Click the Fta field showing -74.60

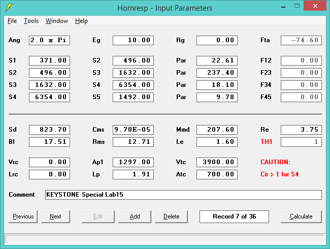coord(301,40)
